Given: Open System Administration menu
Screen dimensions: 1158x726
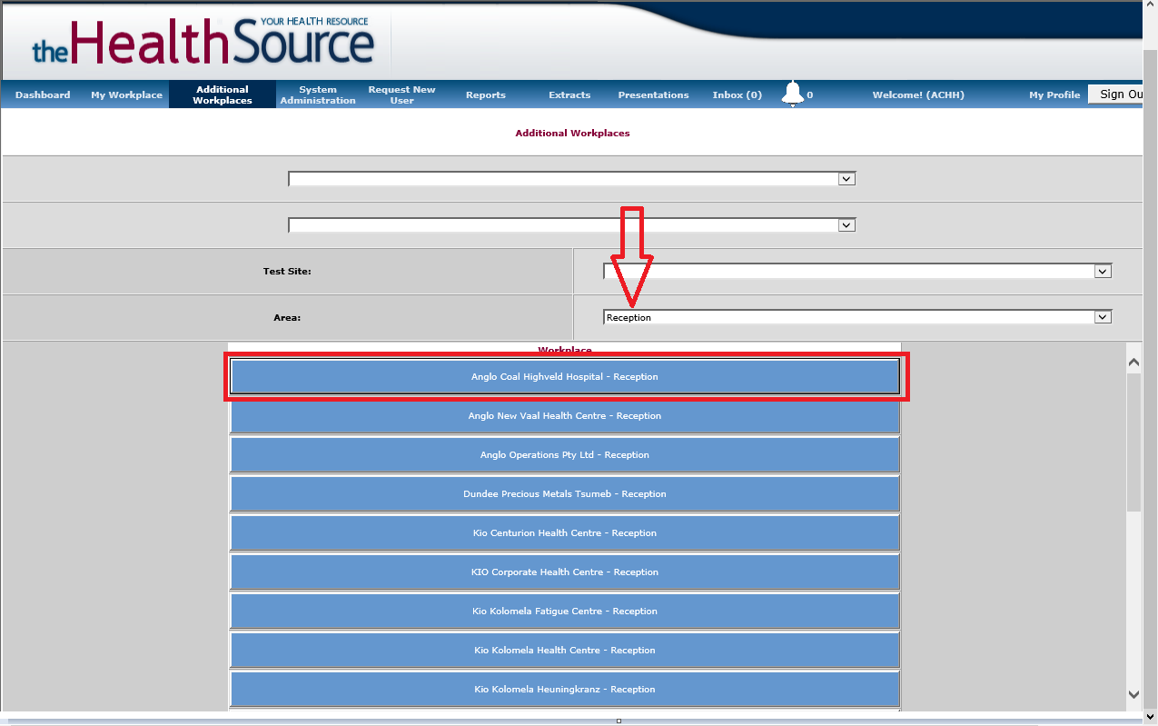Looking at the screenshot, I should tap(318, 94).
